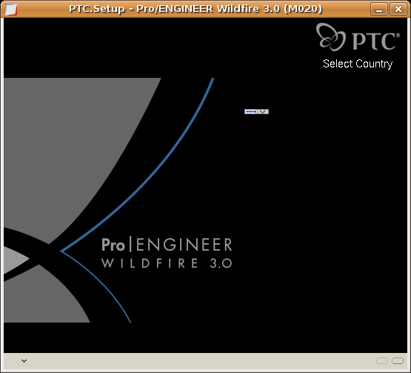This screenshot has height=373, width=411.
Task: Click the faded left blank button at bottom
Action: click(382, 361)
